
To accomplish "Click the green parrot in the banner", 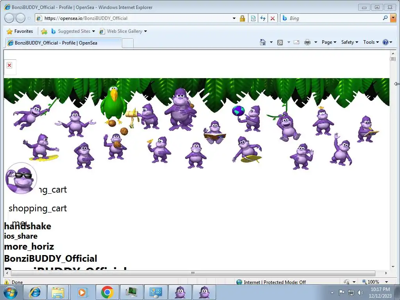I will coord(114,105).
